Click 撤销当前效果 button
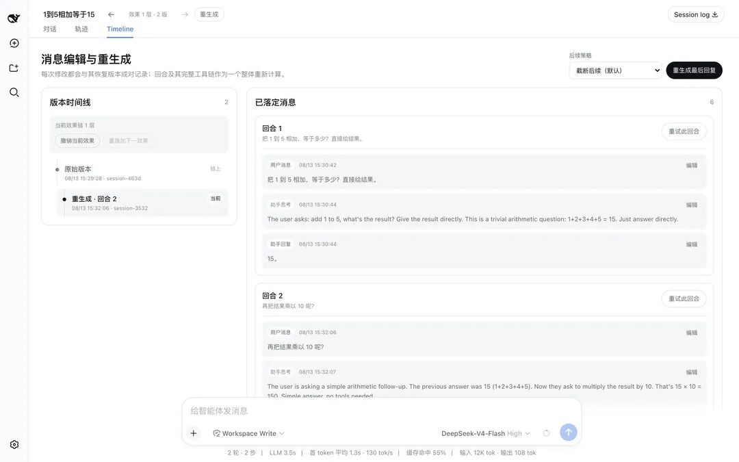This screenshot has width=739, height=462. (x=77, y=140)
